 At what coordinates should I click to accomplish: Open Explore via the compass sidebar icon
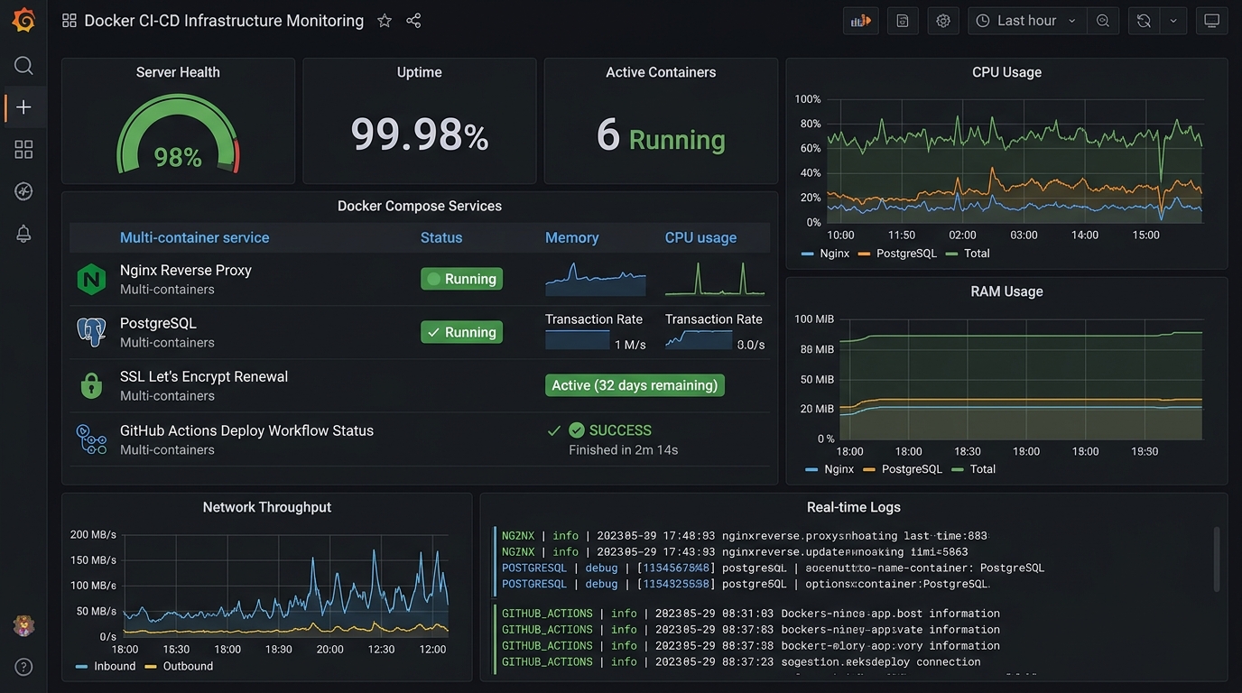pyautogui.click(x=24, y=191)
